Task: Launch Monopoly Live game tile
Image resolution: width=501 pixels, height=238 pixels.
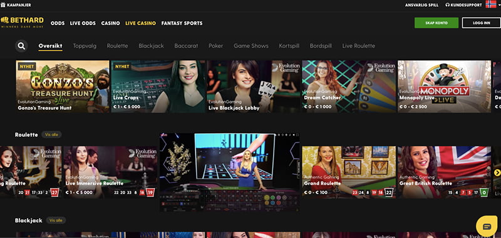Action: click(445, 86)
